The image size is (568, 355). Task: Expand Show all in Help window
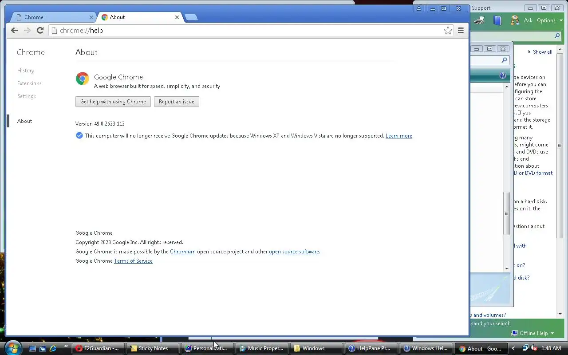[540, 52]
